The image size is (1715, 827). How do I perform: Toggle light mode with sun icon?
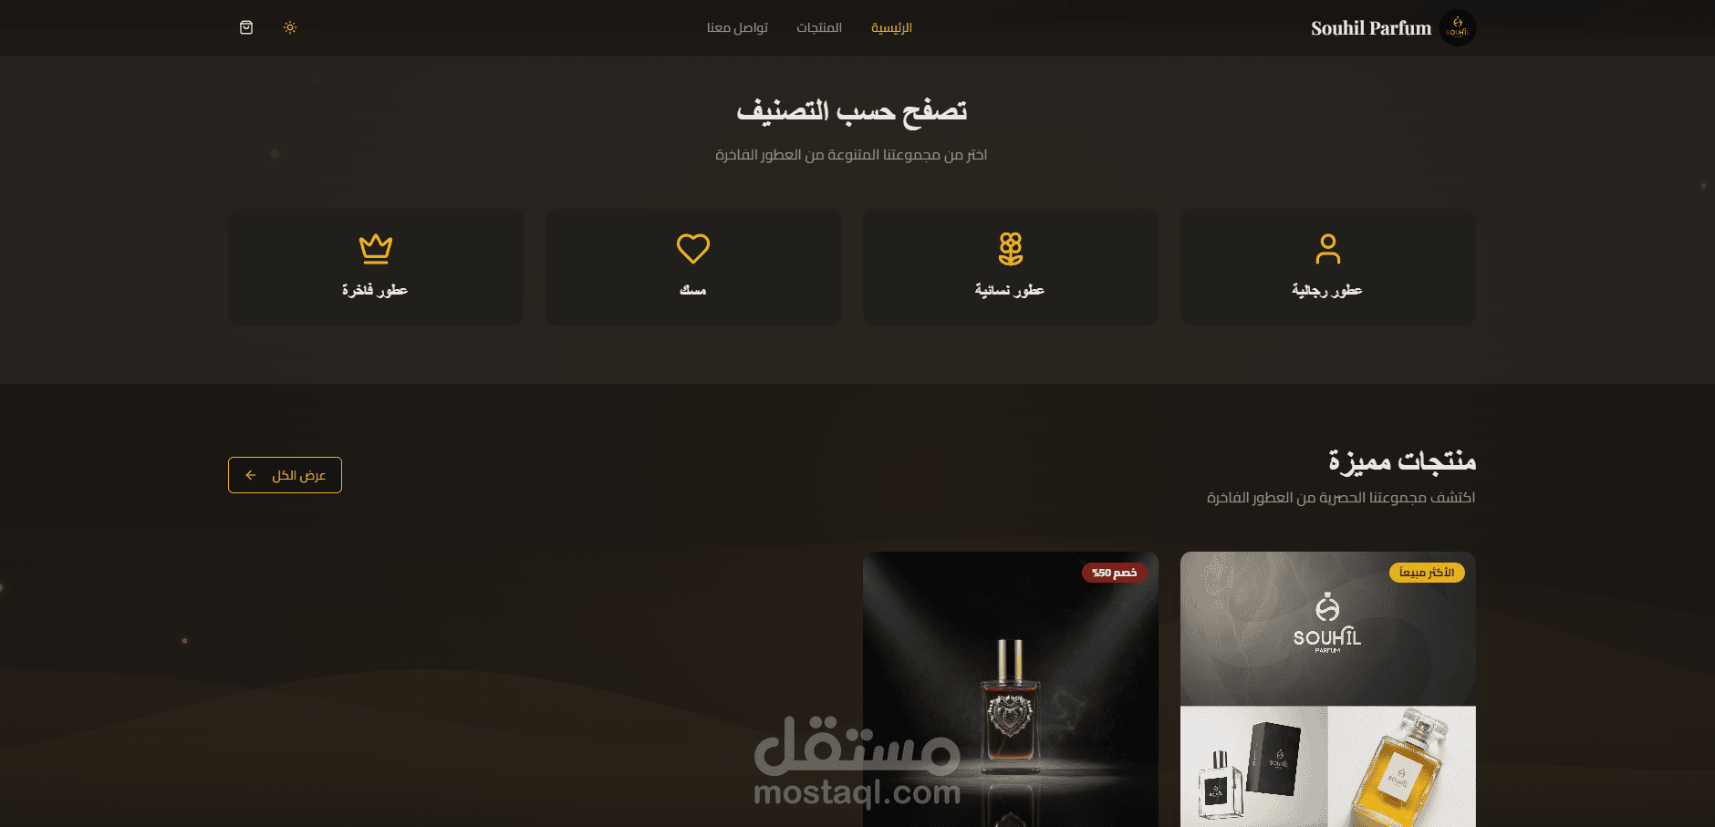pos(290,27)
